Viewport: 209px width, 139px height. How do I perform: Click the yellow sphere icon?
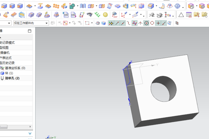pos(105,15)
